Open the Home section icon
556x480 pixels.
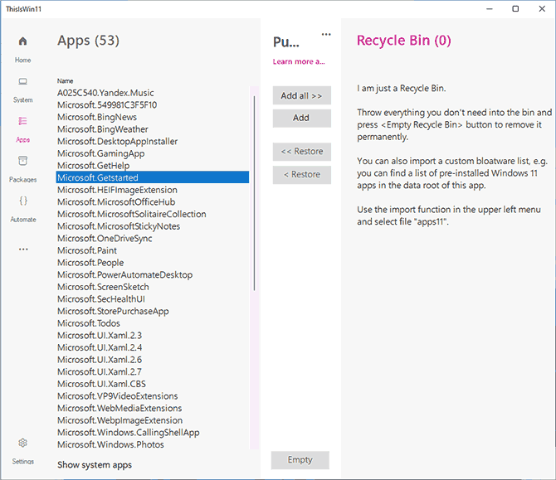coord(22,41)
